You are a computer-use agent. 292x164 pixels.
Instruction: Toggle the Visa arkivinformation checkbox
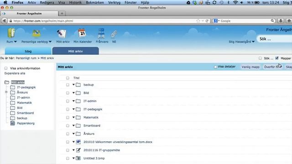click(x=6, y=68)
